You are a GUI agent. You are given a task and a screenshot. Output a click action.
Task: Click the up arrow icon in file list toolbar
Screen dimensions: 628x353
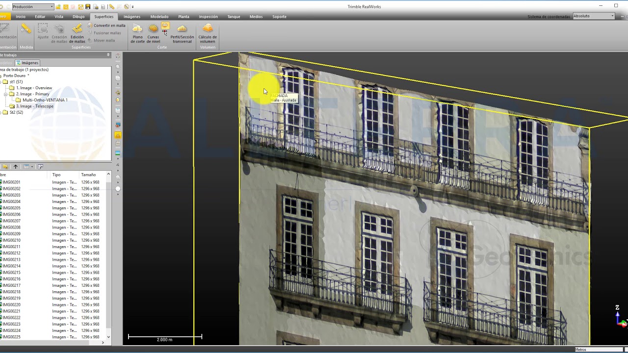(15, 167)
